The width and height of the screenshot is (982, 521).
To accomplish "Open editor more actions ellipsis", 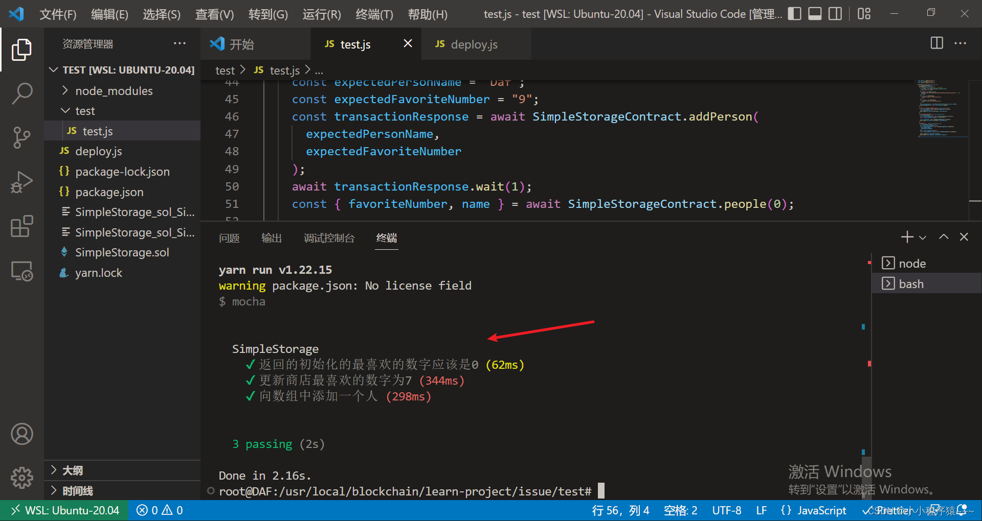I will tap(961, 43).
